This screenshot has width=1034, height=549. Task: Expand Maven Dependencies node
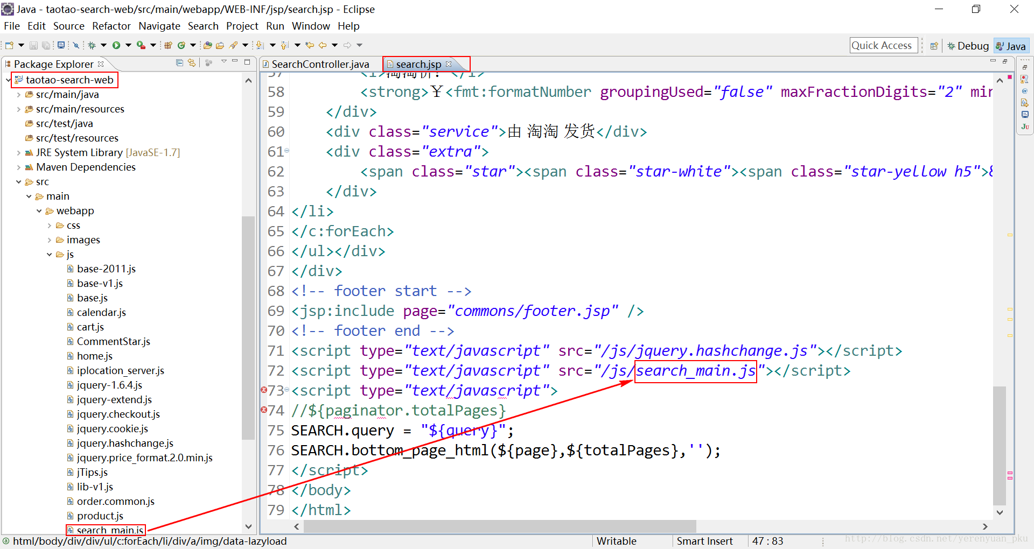tap(18, 167)
